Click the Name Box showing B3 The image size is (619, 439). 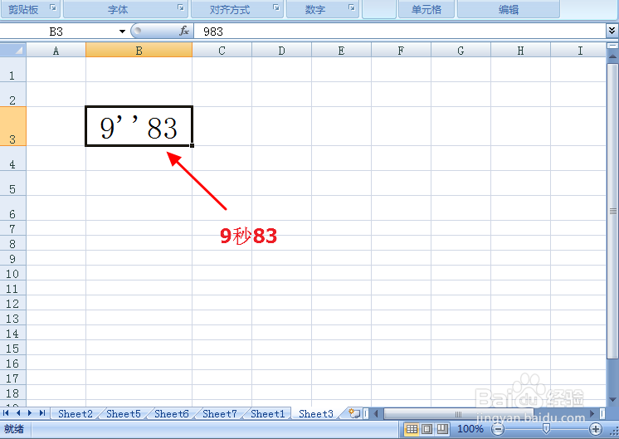pos(58,32)
